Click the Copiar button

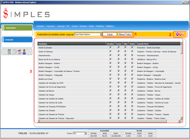tap(110, 34)
